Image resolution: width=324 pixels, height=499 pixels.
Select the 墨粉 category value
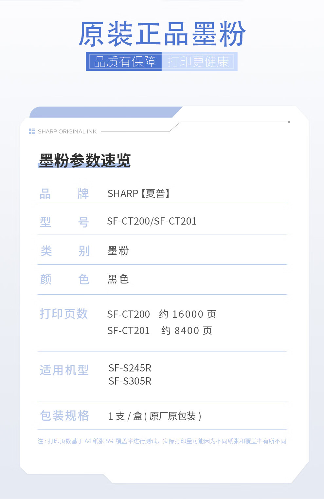pos(118,251)
